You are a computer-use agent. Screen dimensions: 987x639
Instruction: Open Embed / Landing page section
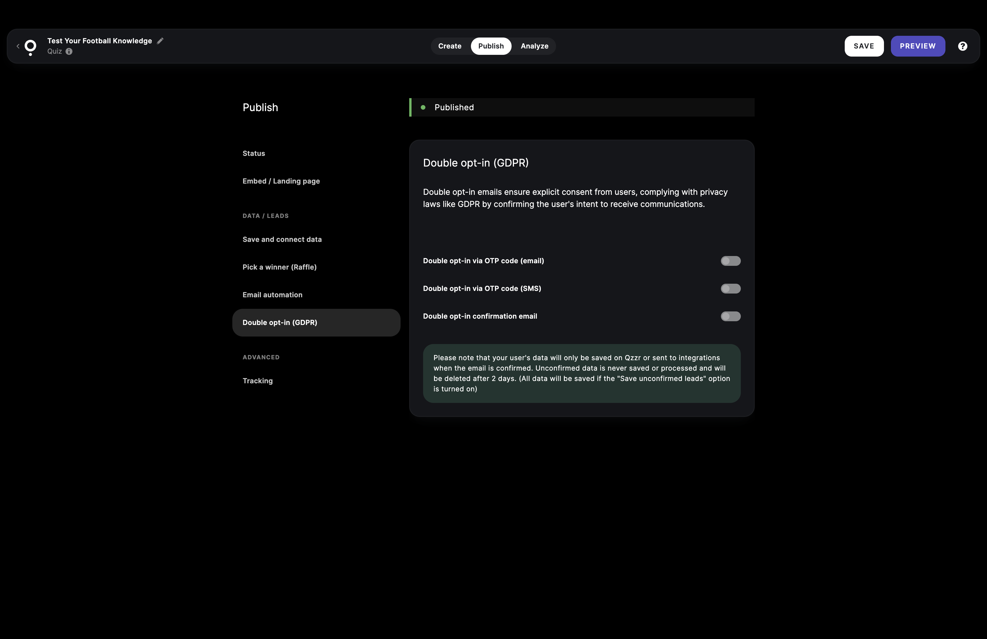click(x=281, y=181)
